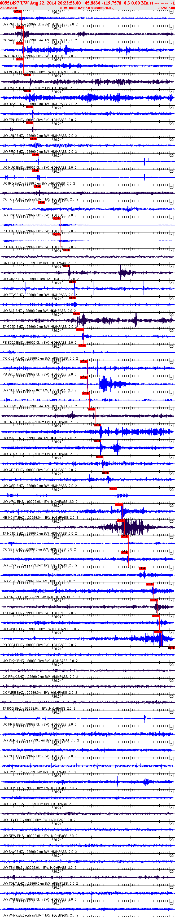Select the UW.OMAK.BHZ station label

[x=41, y=279]
